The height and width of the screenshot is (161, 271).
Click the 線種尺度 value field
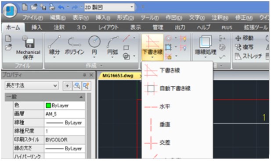[x=65, y=131]
